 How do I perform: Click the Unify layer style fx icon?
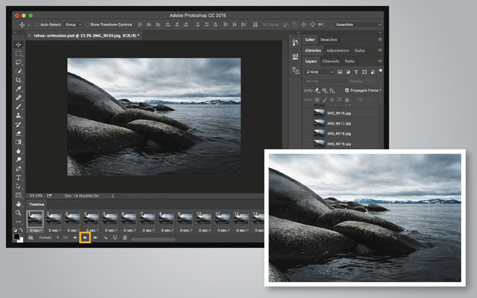[x=333, y=91]
